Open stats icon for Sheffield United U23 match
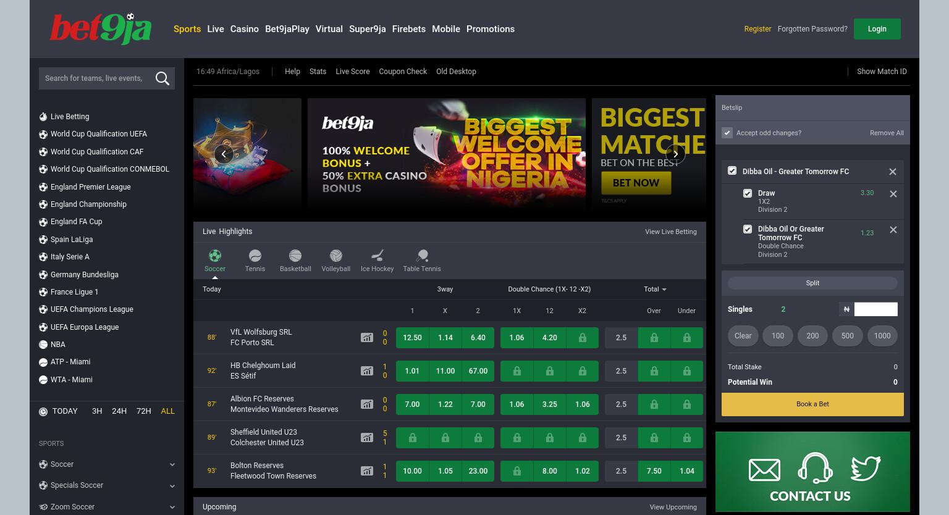This screenshot has height=515, width=949. tap(367, 438)
